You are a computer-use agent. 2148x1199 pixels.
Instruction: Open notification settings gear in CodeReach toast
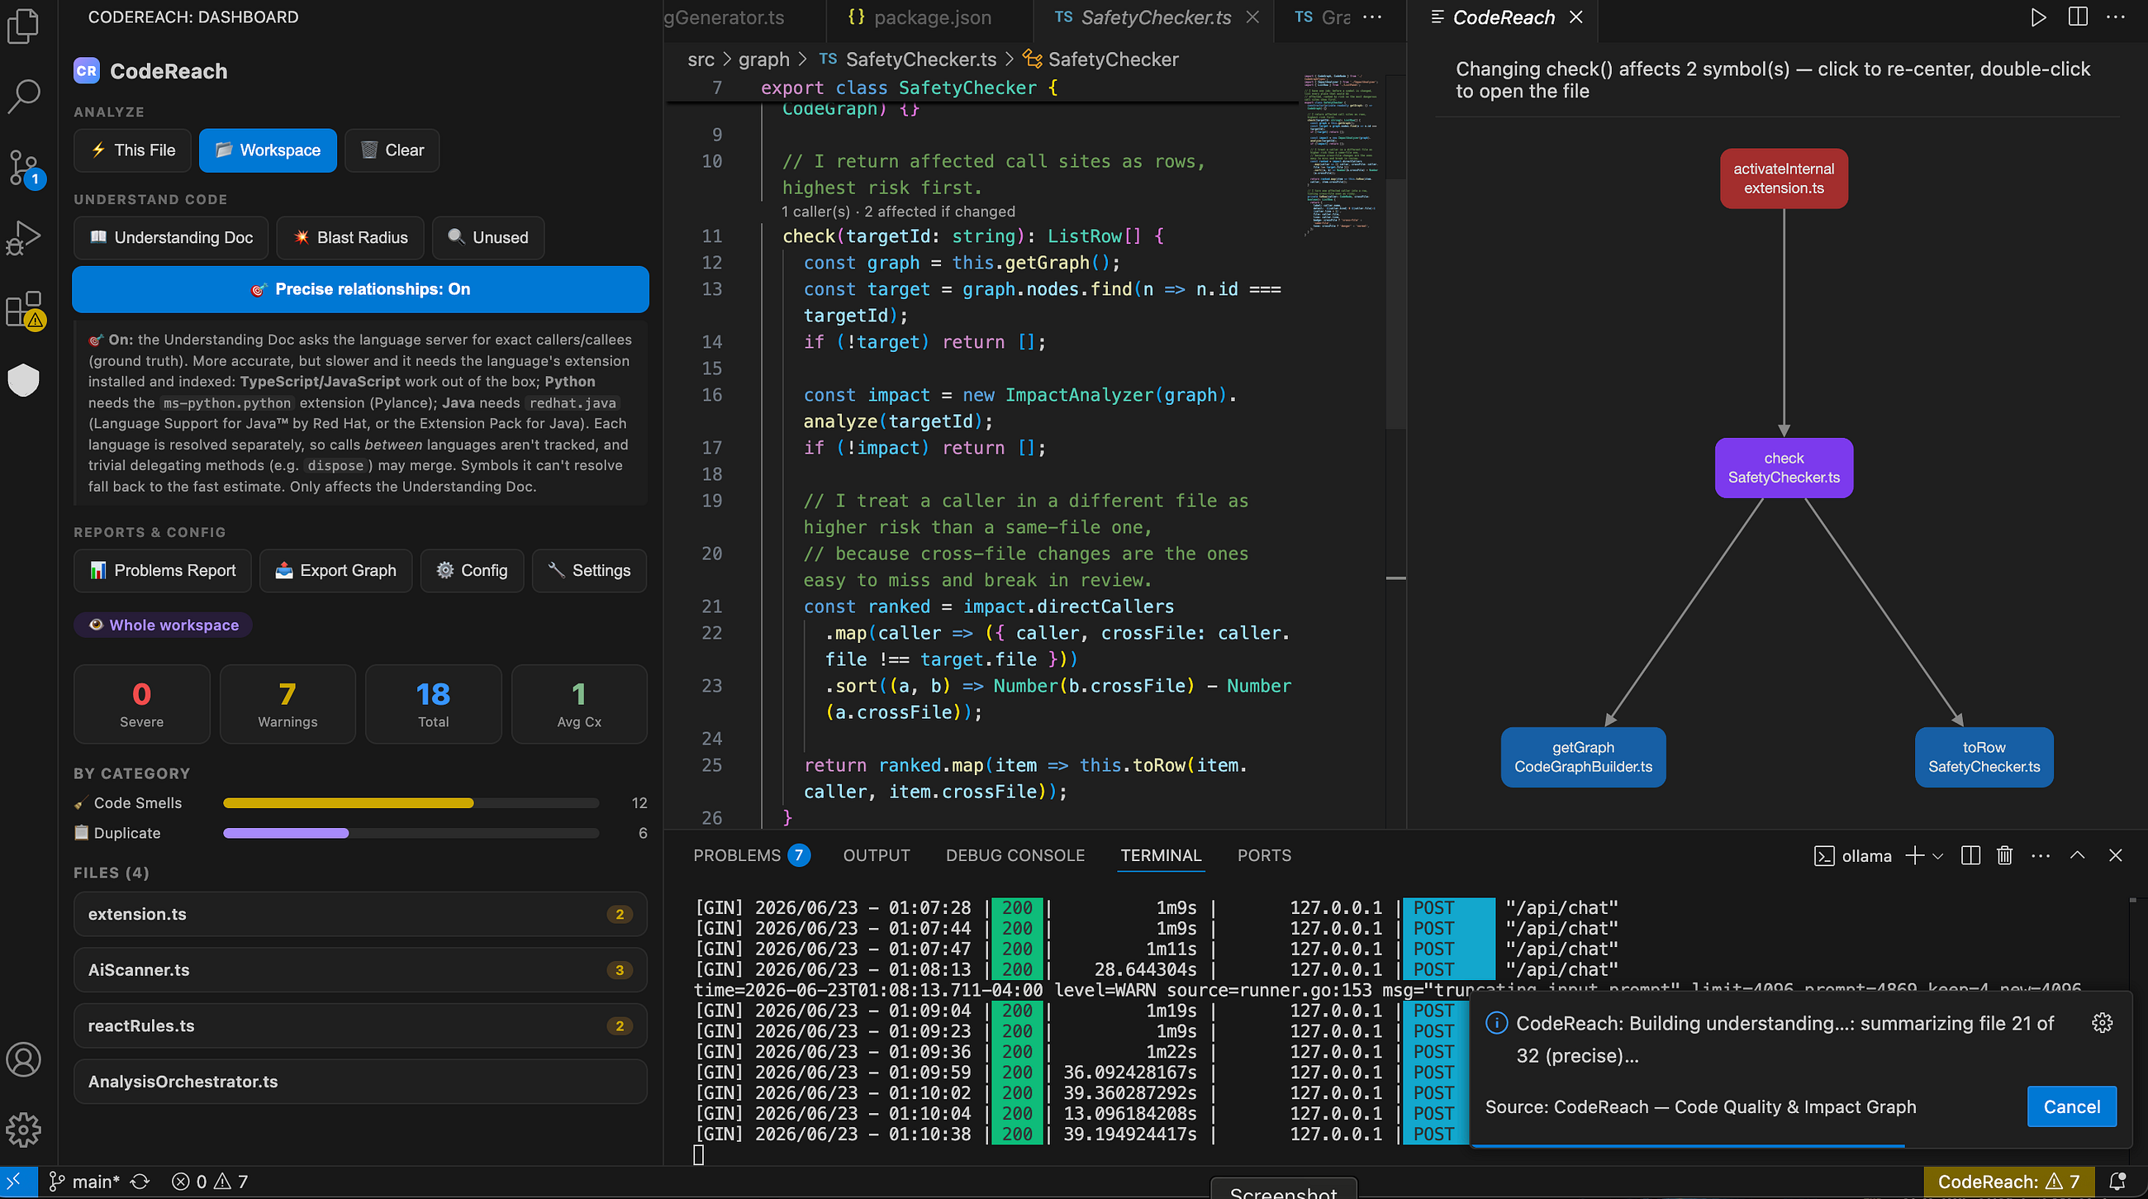(2103, 1022)
